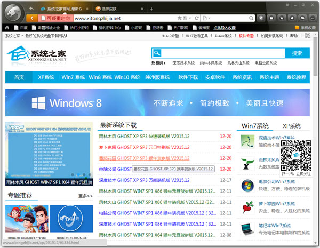Click the lock toolbar button

271,18
